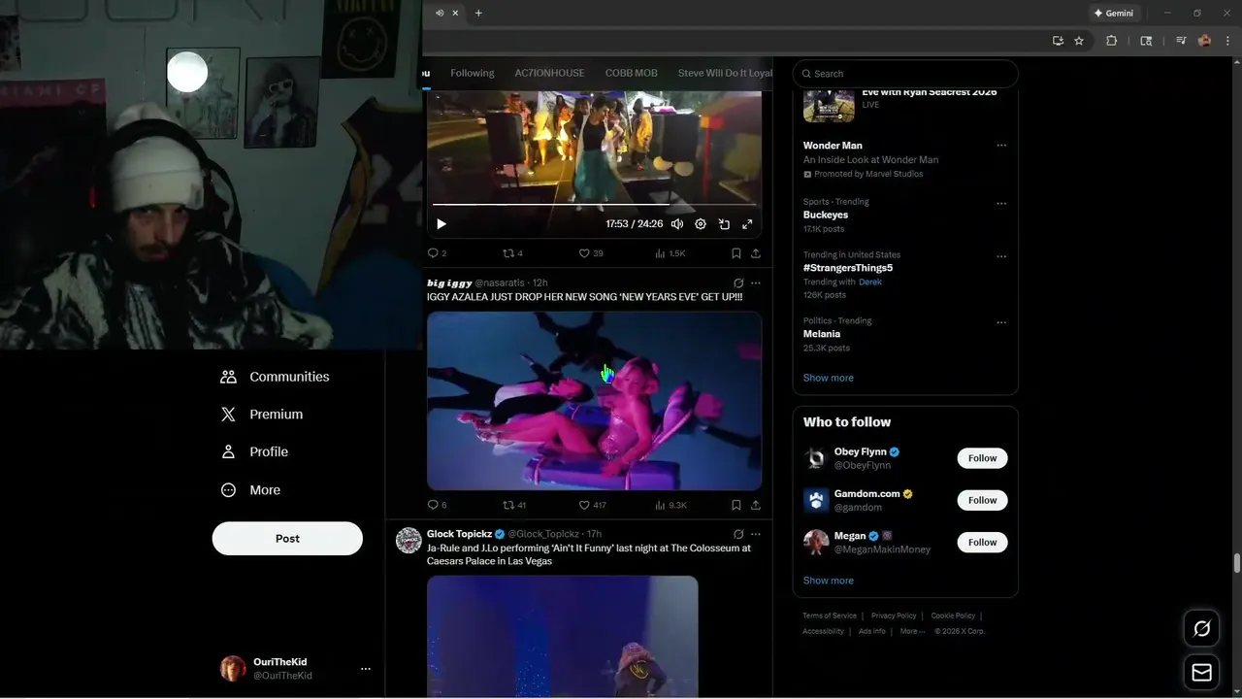The image size is (1242, 699).
Task: Open Iggy Azalea music video thumbnail
Action: tap(594, 401)
